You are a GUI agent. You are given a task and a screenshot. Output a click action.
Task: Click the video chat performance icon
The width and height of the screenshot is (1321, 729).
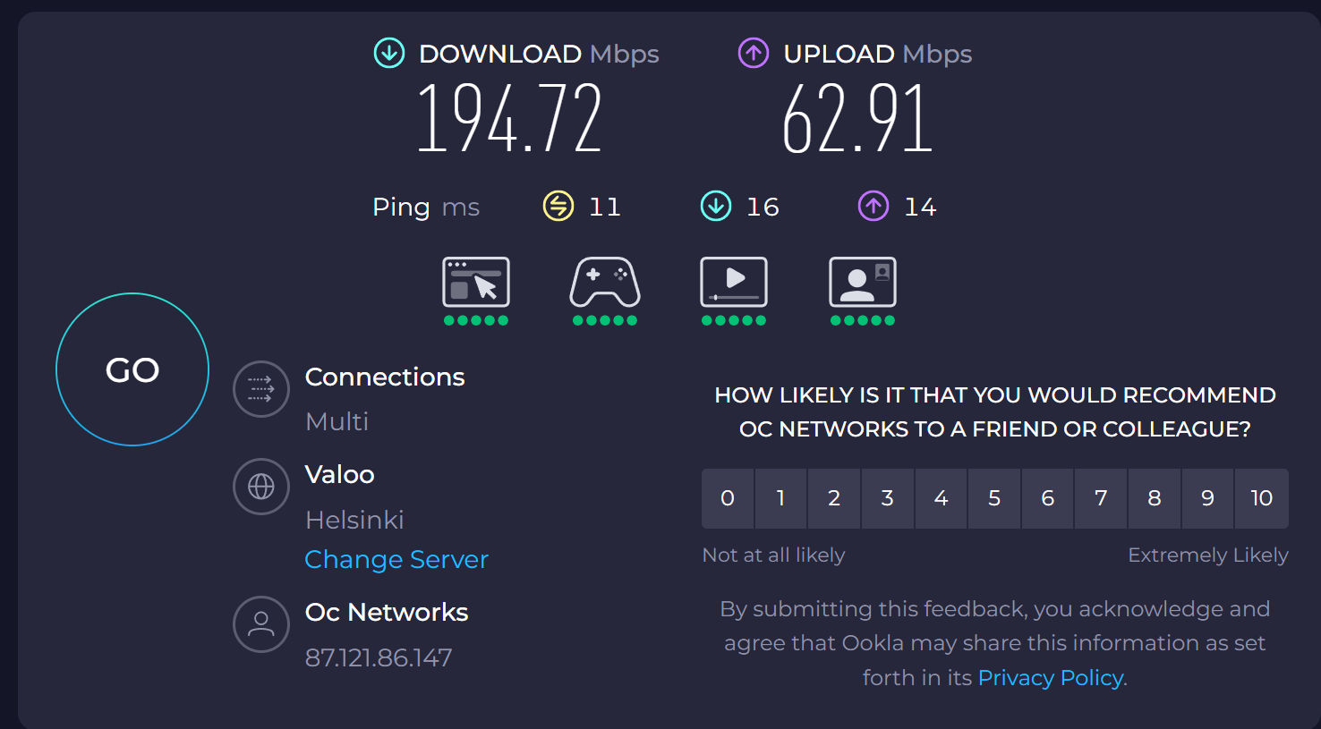(863, 283)
